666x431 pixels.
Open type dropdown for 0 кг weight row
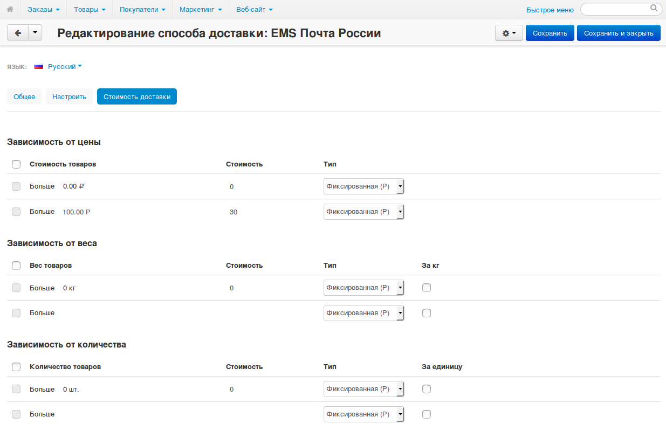[x=363, y=288]
